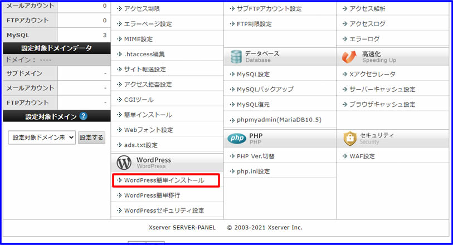Open the help icon beside 設定対象ドメイン
The width and height of the screenshot is (453, 245).
84,116
